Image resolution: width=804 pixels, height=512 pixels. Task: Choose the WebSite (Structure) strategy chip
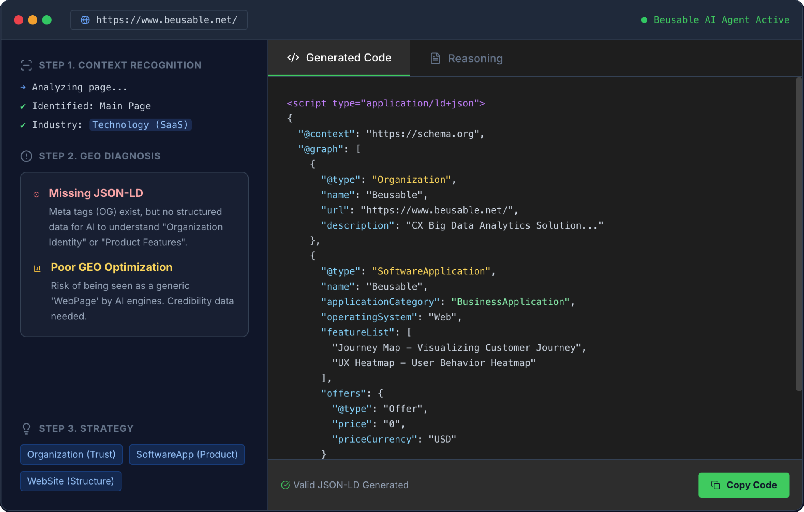click(x=71, y=481)
